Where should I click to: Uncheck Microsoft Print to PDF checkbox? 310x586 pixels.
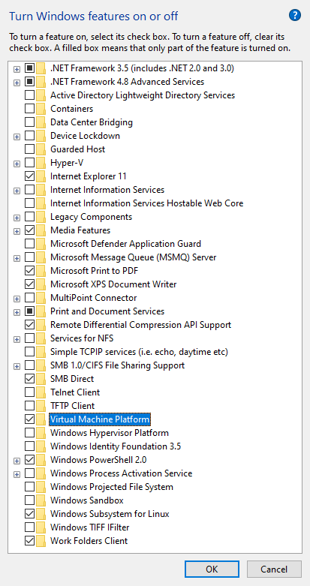tap(29, 271)
